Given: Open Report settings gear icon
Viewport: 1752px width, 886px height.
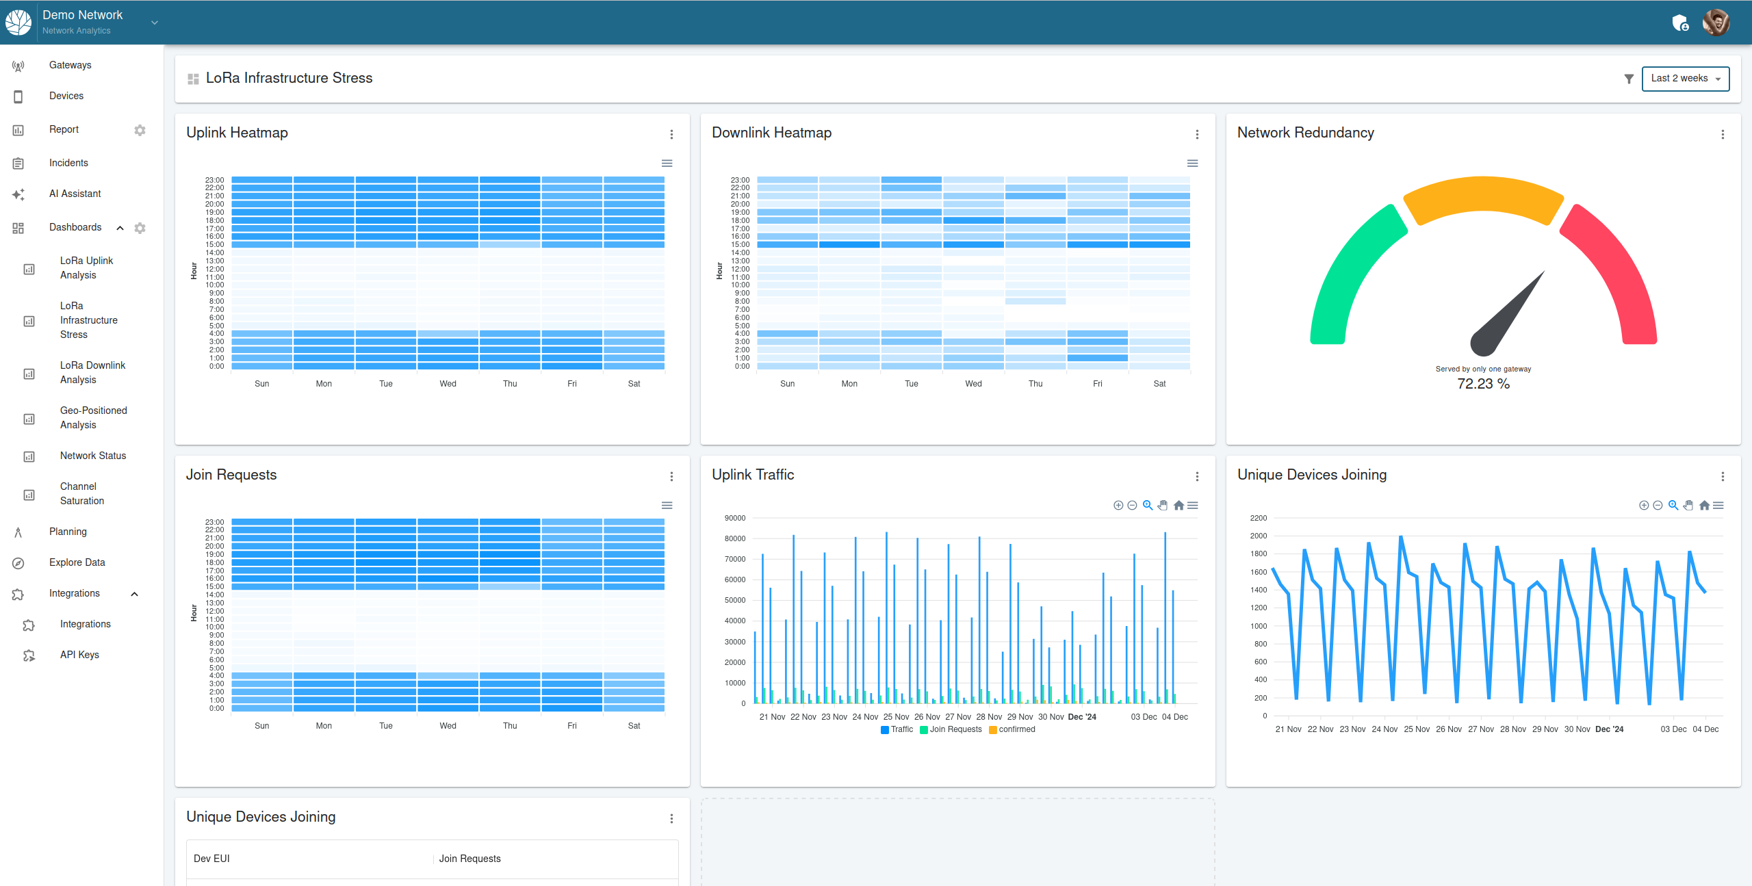Looking at the screenshot, I should click(x=140, y=130).
